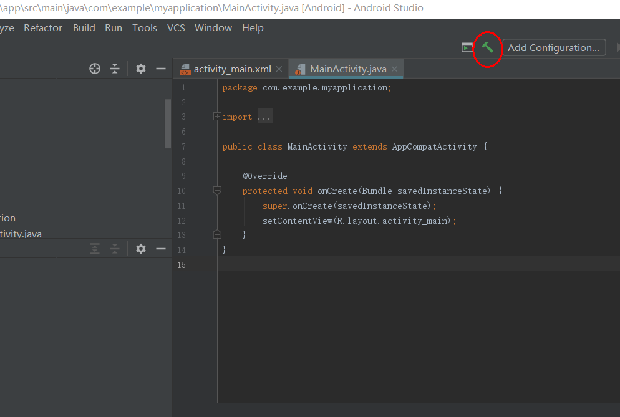620x417 pixels.
Task: Open the Run menu
Action: click(x=114, y=28)
